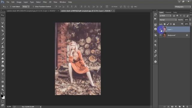Viewport: 192px width, 108px height.
Task: Open the Normal blend mode dropdown
Action: point(168,20)
